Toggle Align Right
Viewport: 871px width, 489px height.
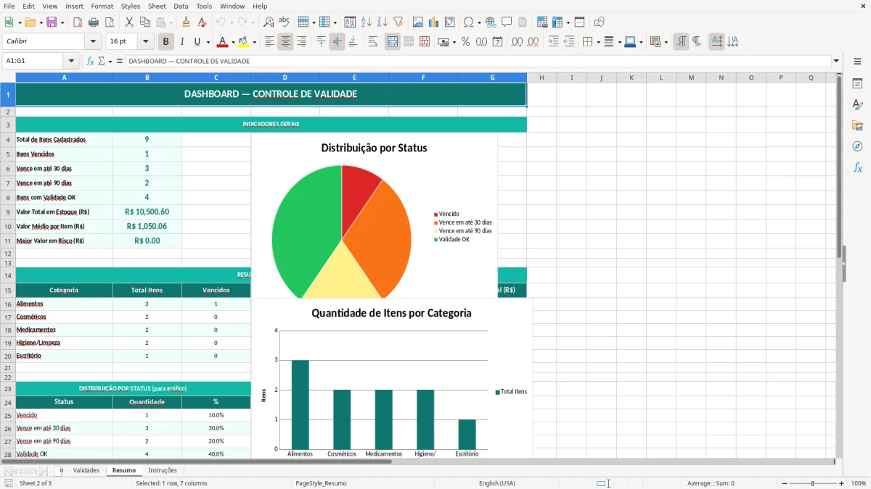301,42
